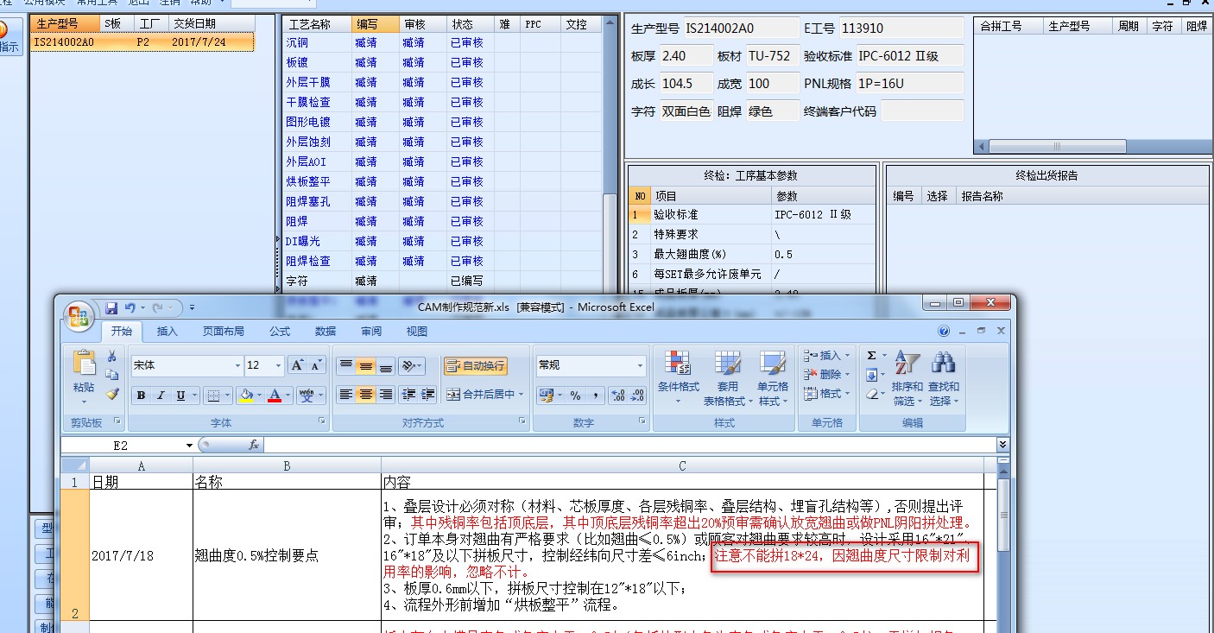Apply right text alignment
Screen dimensions: 1214x633
pos(386,395)
